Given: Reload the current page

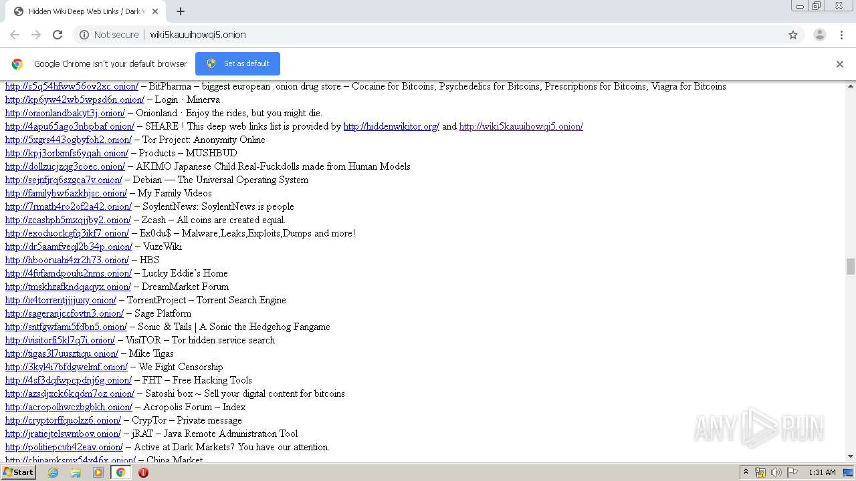Looking at the screenshot, I should click(x=58, y=35).
